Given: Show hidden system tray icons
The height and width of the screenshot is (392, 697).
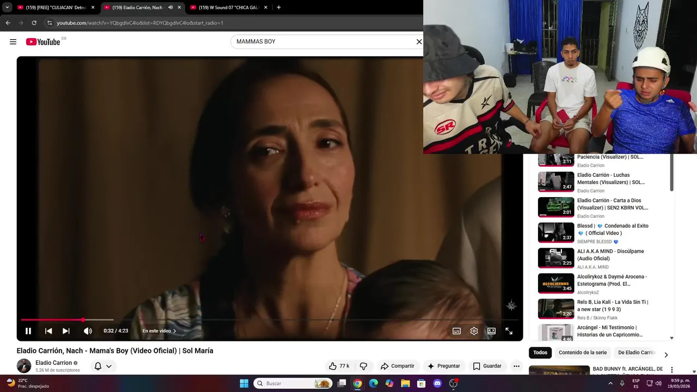Looking at the screenshot, I should tap(610, 383).
